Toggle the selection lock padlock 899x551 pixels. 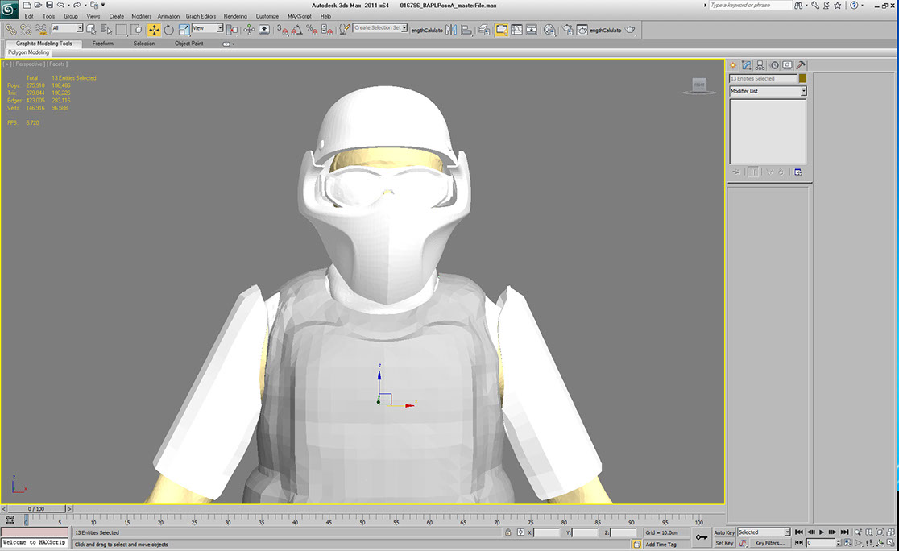[x=507, y=532]
